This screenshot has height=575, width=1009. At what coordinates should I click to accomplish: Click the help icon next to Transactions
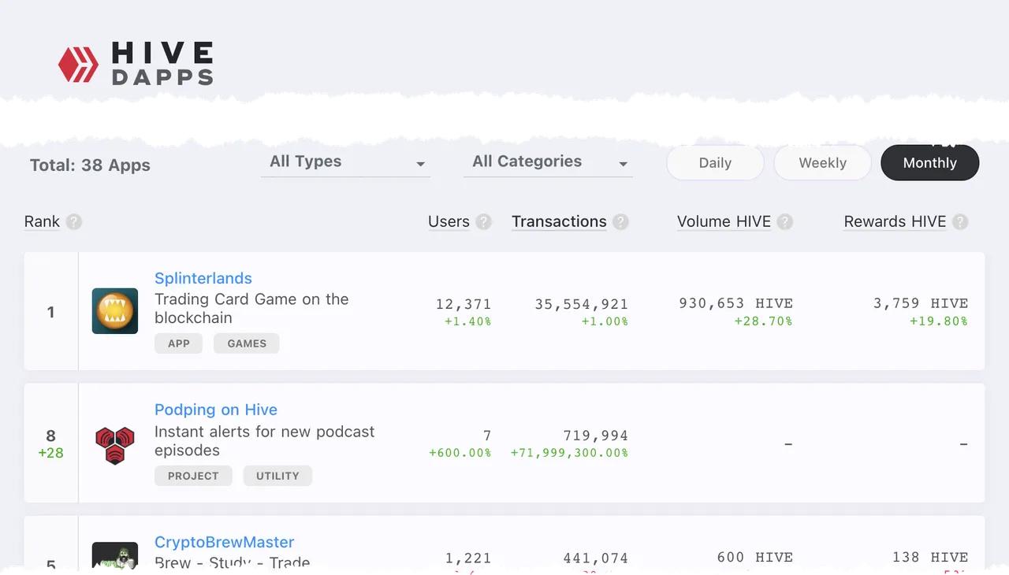click(621, 222)
